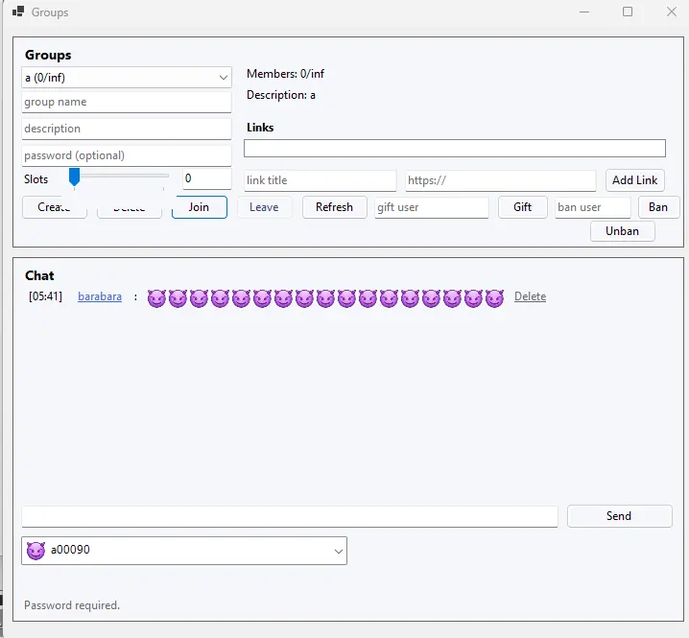Click the Groups app icon in title bar
The image size is (689, 638).
[18, 12]
